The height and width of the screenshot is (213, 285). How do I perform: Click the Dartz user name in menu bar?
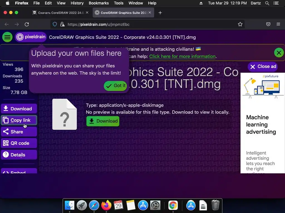(x=256, y=3)
